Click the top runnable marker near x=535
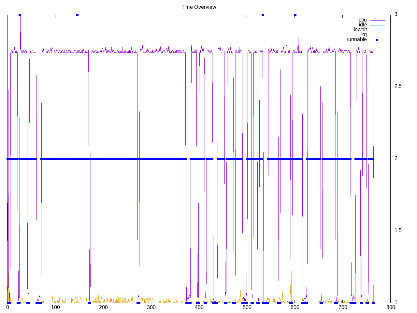The width and height of the screenshot is (417, 313). [263, 15]
